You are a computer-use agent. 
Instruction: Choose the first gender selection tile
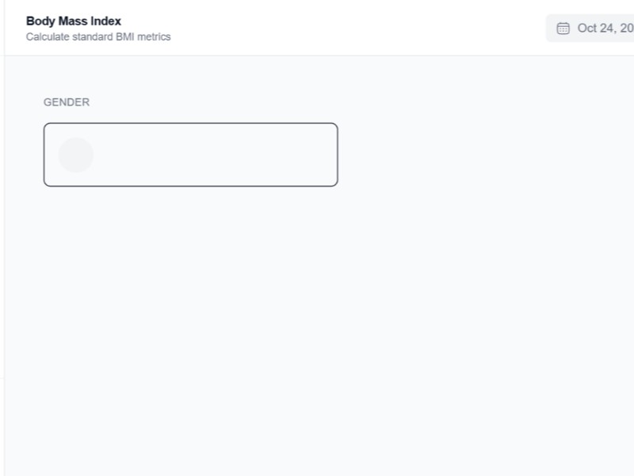(190, 155)
